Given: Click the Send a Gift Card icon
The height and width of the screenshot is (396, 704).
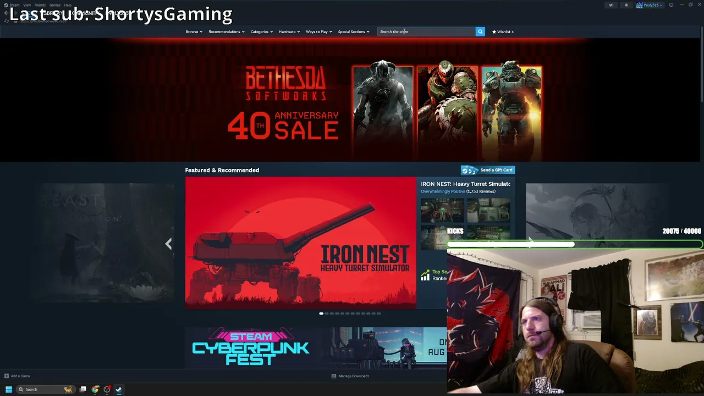Looking at the screenshot, I should click(470, 170).
